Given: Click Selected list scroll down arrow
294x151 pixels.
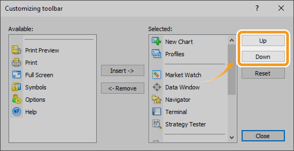Looking at the screenshot, I should pos(232,137).
